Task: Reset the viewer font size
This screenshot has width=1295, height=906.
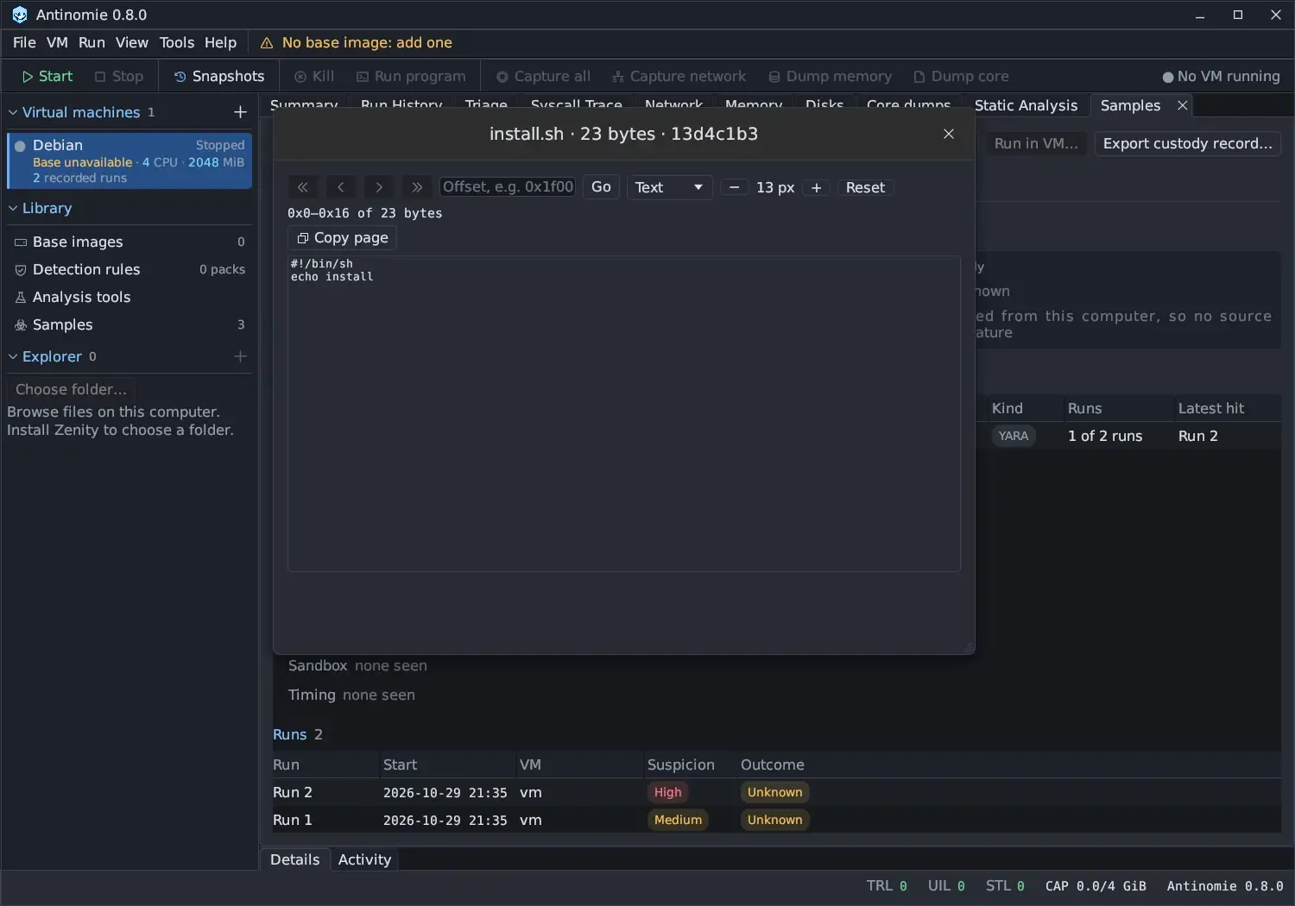Action: [865, 187]
